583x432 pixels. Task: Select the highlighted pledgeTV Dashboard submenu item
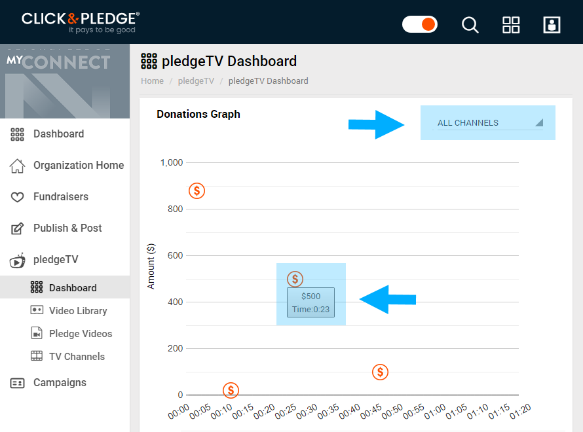(x=65, y=287)
